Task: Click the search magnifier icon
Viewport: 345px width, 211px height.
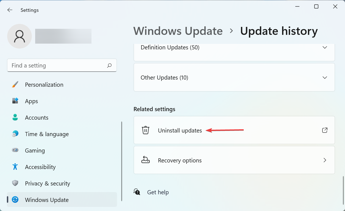Action: (109, 66)
